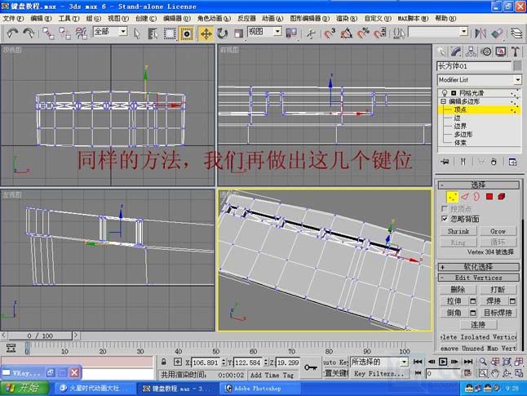Viewport: 527px width, 396px height.
Task: Click the Redo arrow in the toolbar
Action: point(29,33)
